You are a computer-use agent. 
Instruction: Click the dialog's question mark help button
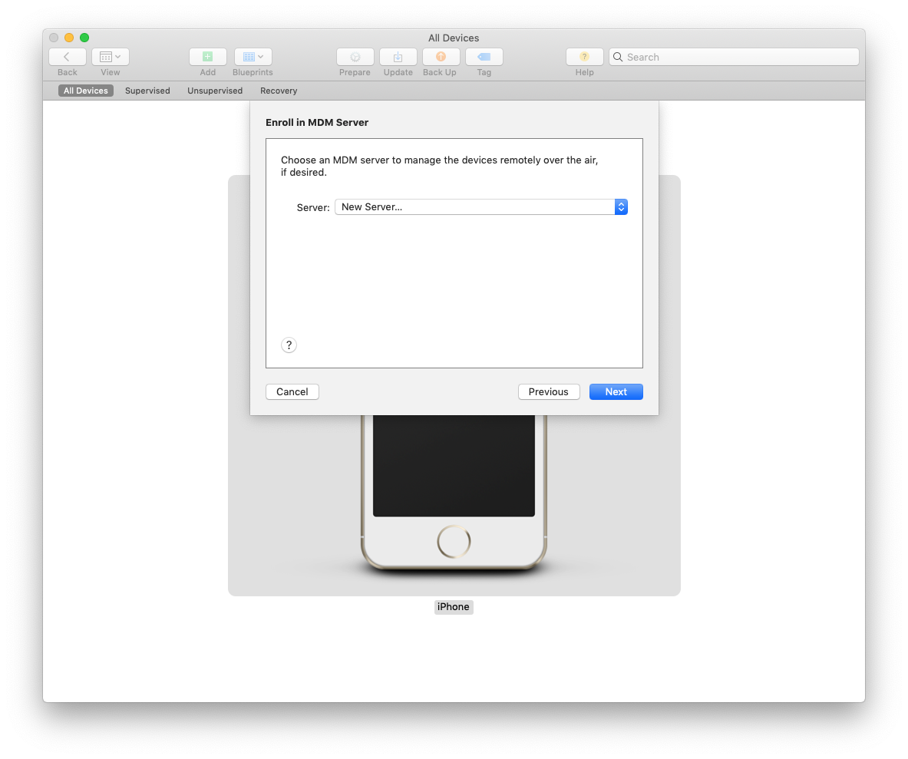tap(289, 345)
